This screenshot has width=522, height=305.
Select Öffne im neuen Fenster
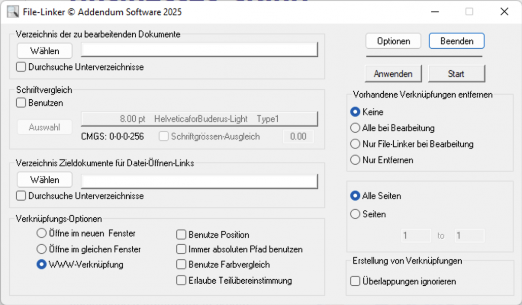click(41, 233)
